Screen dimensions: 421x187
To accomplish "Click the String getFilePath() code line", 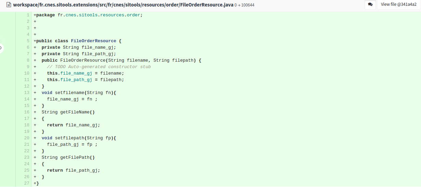I will 68,158.
